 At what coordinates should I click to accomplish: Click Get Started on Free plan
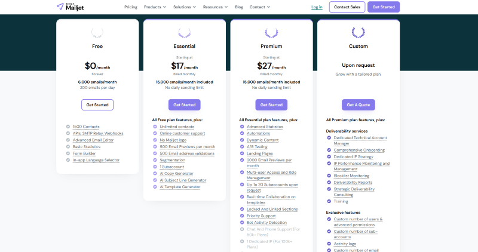pyautogui.click(x=97, y=105)
